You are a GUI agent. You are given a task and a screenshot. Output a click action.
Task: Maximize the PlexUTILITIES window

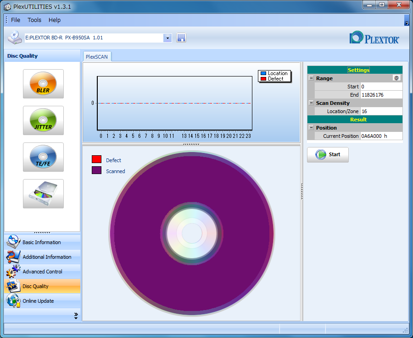pos(382,5)
